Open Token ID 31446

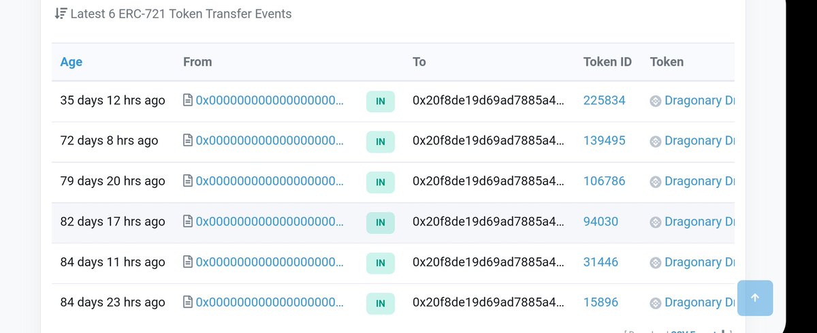coord(600,262)
